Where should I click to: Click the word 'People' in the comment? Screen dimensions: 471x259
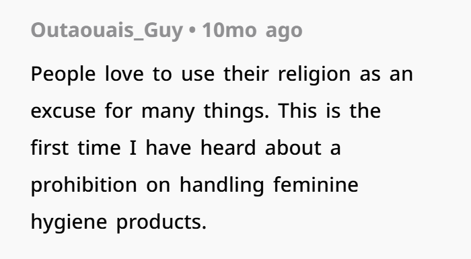click(63, 74)
